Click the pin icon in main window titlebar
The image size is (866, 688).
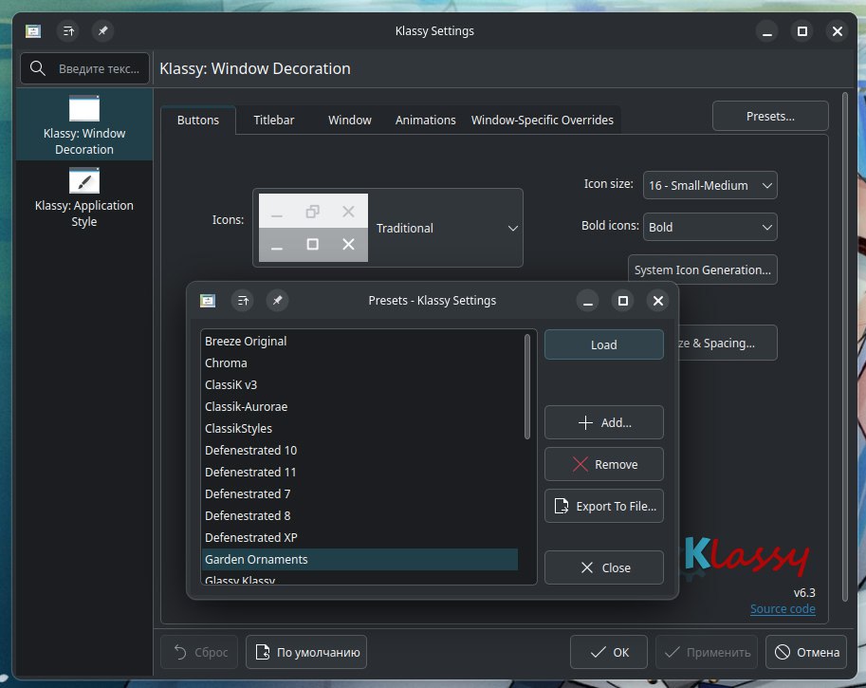click(103, 31)
